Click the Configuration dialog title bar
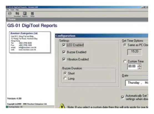The image size is (154, 114). (x=102, y=36)
